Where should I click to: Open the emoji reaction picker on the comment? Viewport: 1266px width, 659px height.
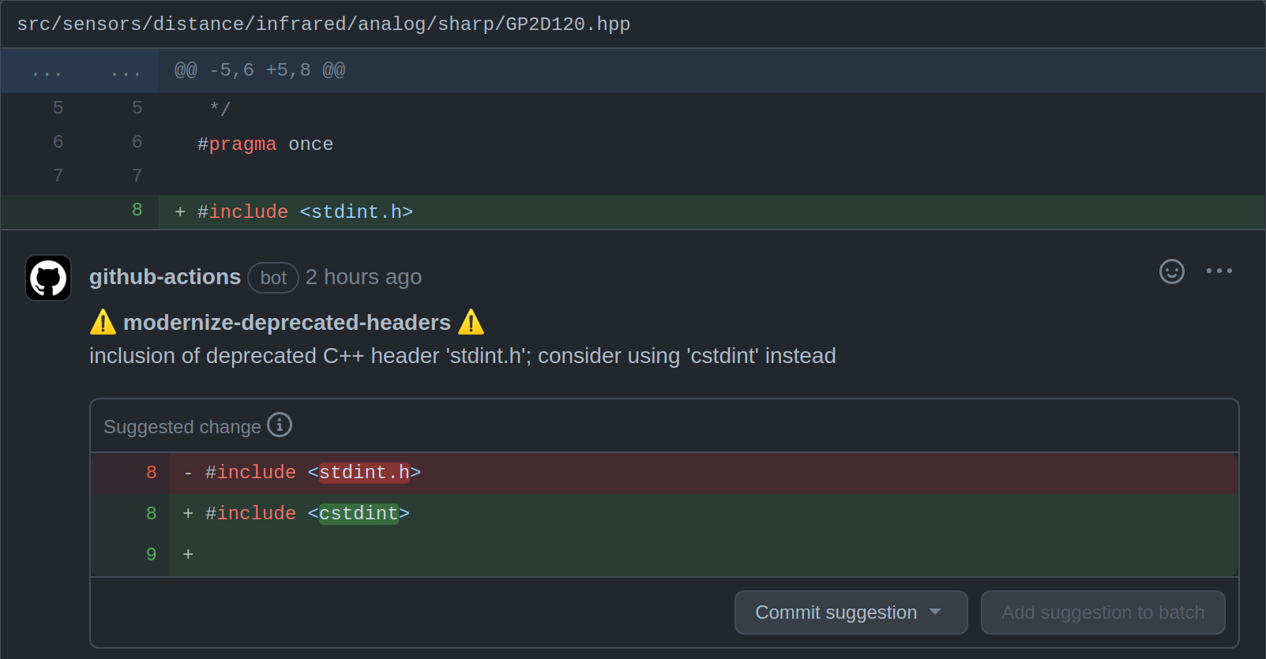click(1171, 271)
